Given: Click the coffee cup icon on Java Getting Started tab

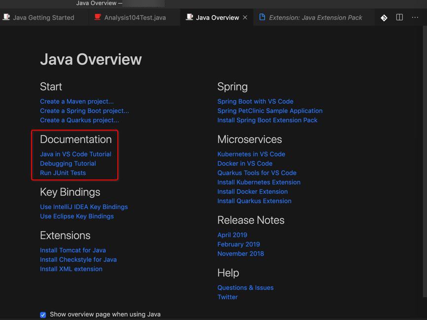Looking at the screenshot, I should [x=6, y=17].
